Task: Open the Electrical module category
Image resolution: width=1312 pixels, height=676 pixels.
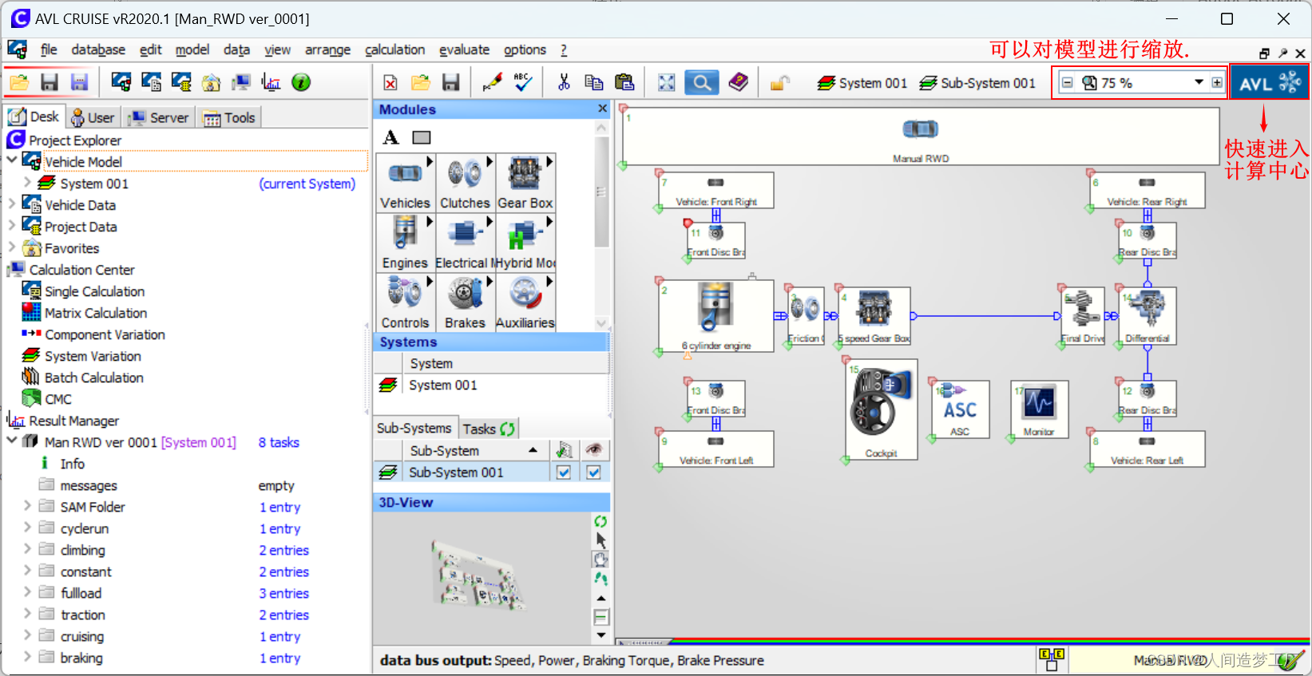Action: 465,243
